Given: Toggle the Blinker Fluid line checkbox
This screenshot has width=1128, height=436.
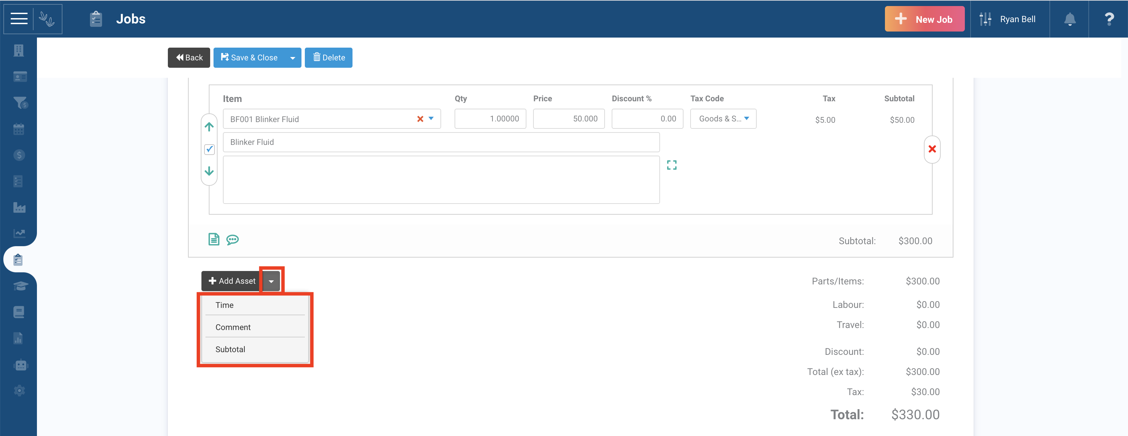Looking at the screenshot, I should pos(209,149).
